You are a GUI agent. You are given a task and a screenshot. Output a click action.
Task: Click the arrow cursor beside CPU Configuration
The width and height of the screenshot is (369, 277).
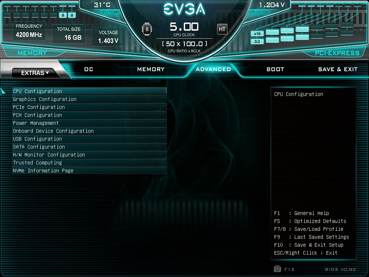(3, 91)
